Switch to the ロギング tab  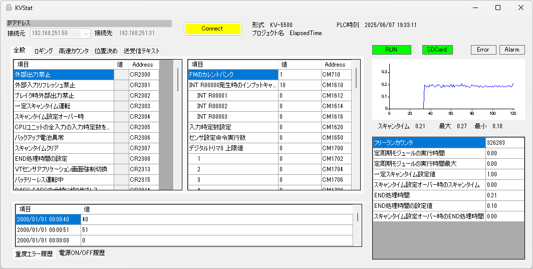pos(44,51)
